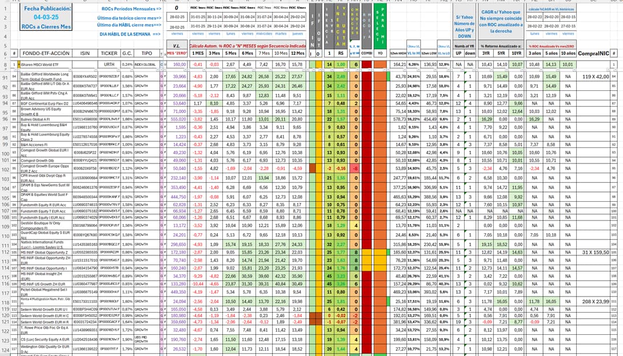Screen dimensions: 623x356
Task: Select the '5 años' header cell
Action: pos(551,53)
